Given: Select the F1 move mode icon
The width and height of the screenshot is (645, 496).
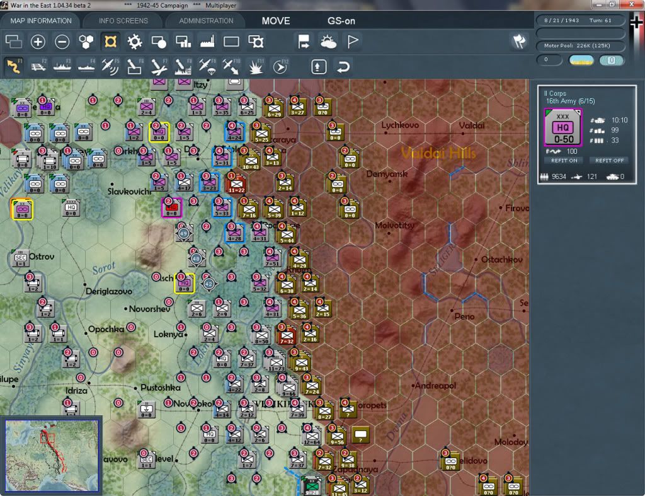Looking at the screenshot, I should click(14, 66).
